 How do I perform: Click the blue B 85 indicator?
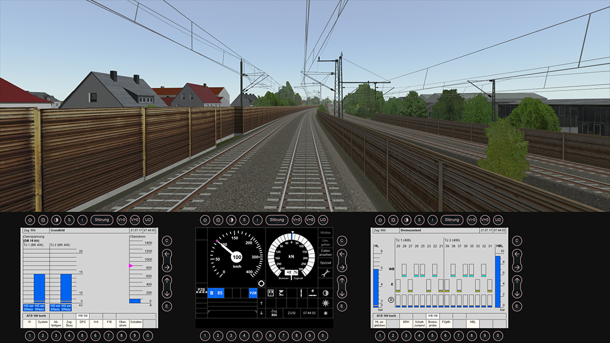tap(216, 293)
